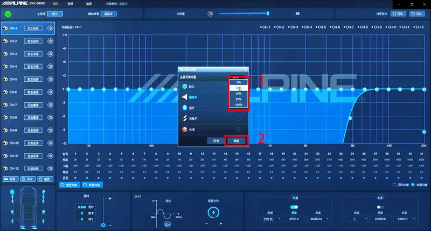Open the second top menu item
Screen dimensions: 431x231
71,4
